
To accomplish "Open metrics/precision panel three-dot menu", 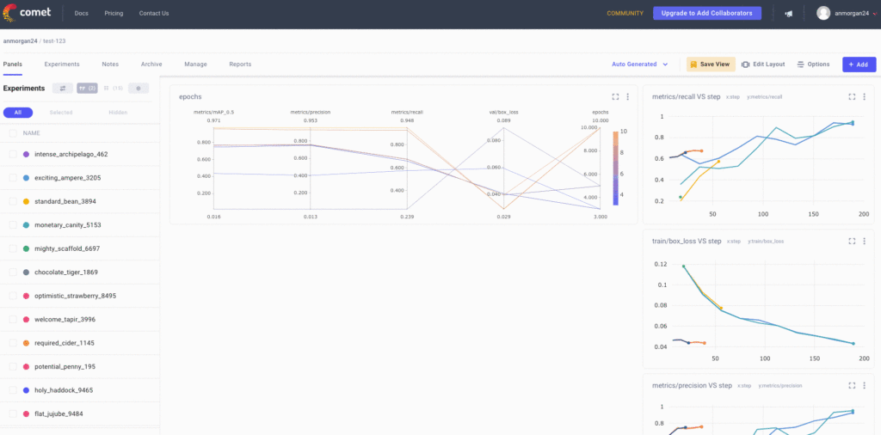I will pos(864,386).
